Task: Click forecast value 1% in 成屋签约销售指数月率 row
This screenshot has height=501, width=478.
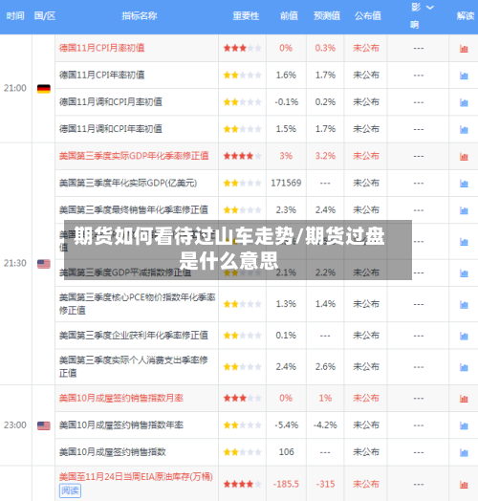Action: [325, 398]
